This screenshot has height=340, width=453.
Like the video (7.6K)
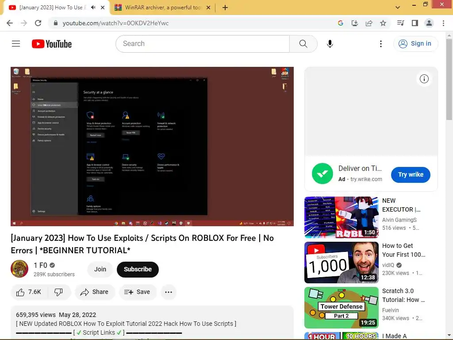point(29,292)
